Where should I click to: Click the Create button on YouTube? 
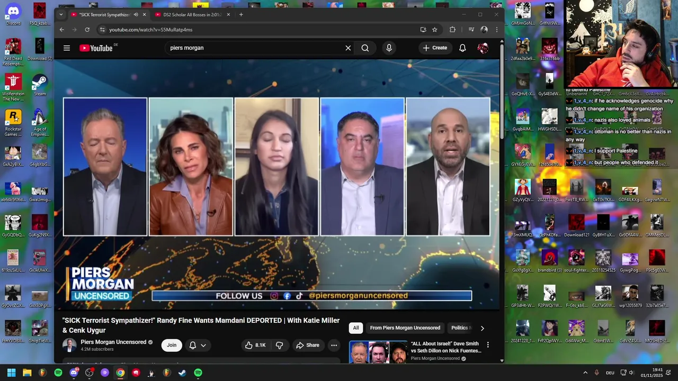coord(435,48)
